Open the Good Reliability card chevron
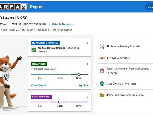 coord(88,97)
